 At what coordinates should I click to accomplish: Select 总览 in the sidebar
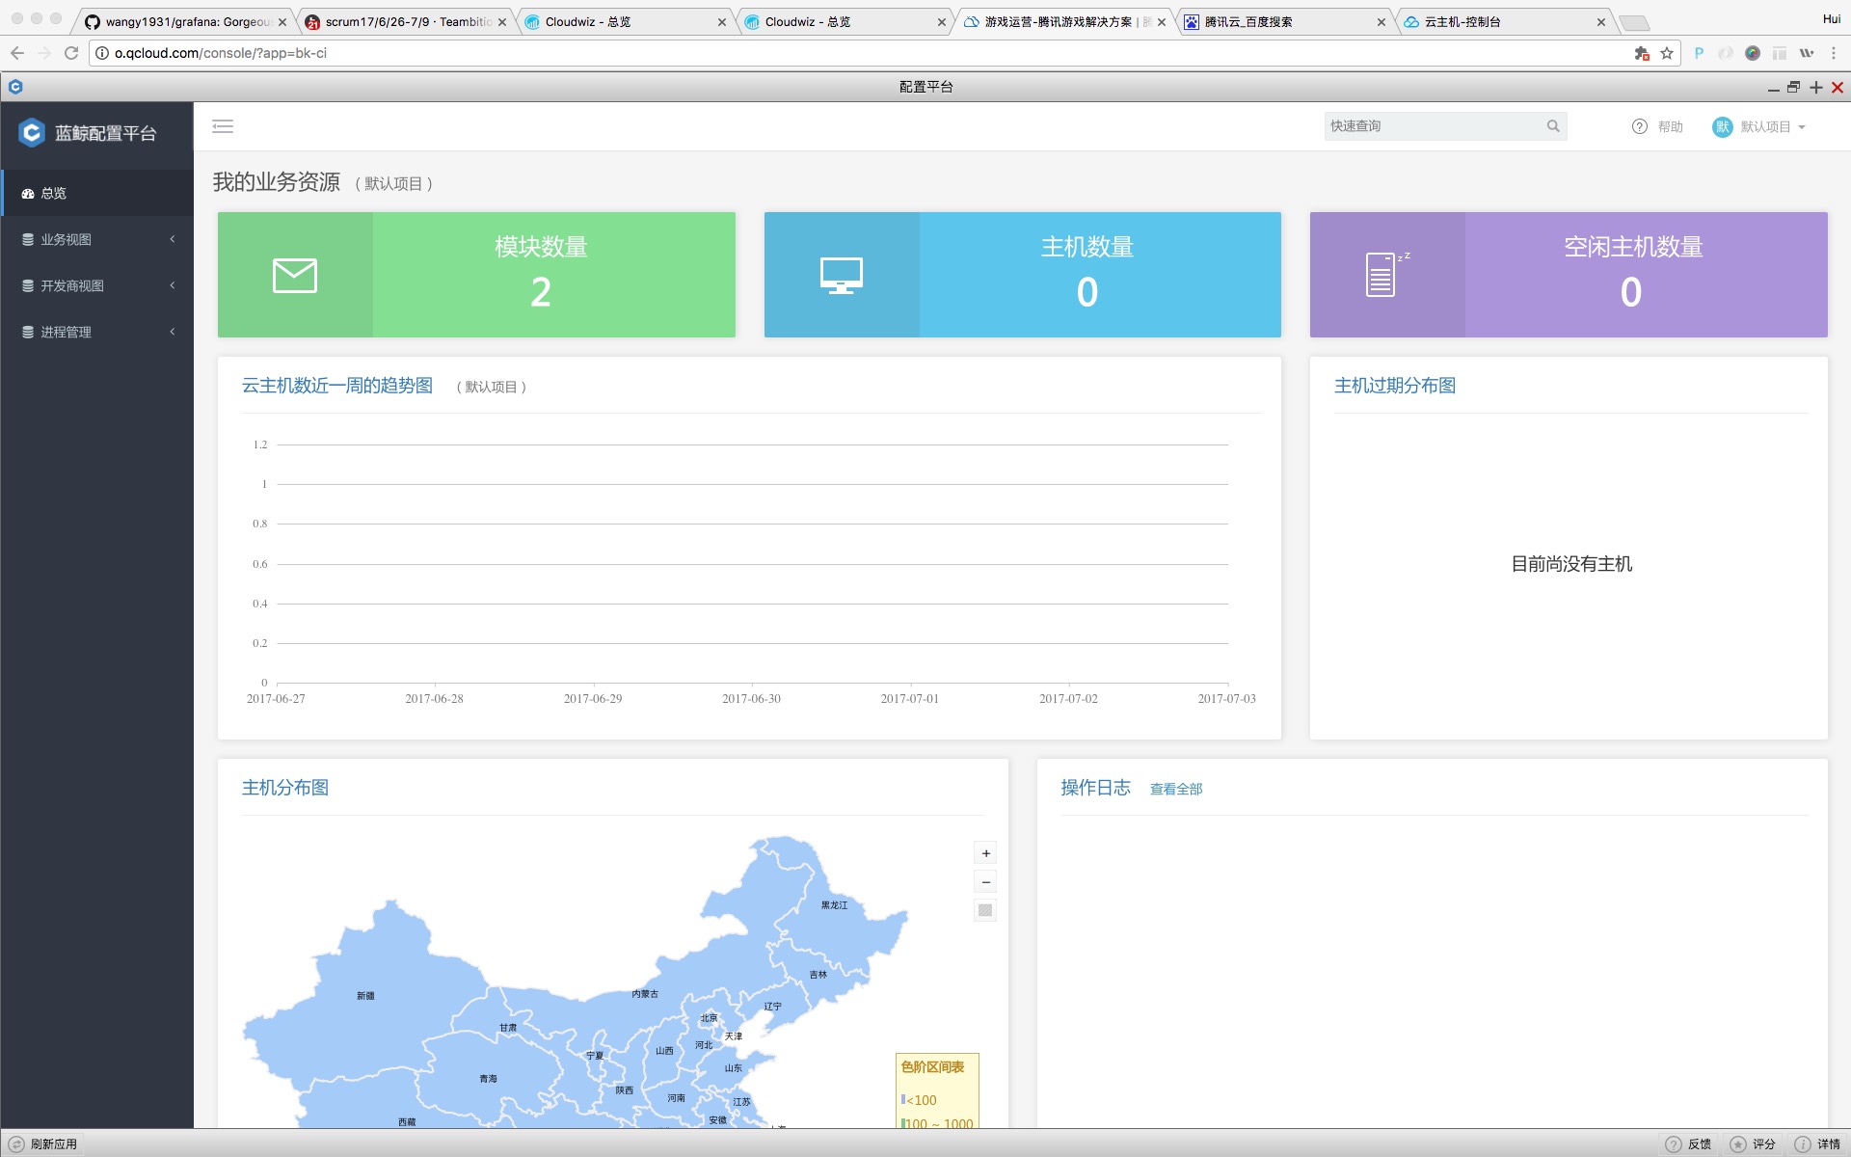(x=54, y=193)
